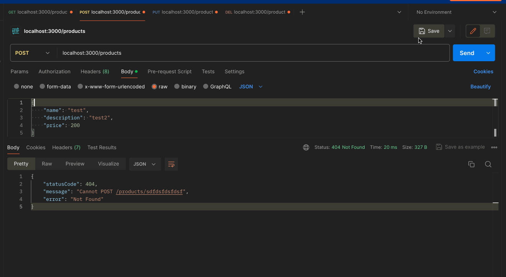Open a new request tab with the plus icon
This screenshot has width=506, height=277.
302,12
